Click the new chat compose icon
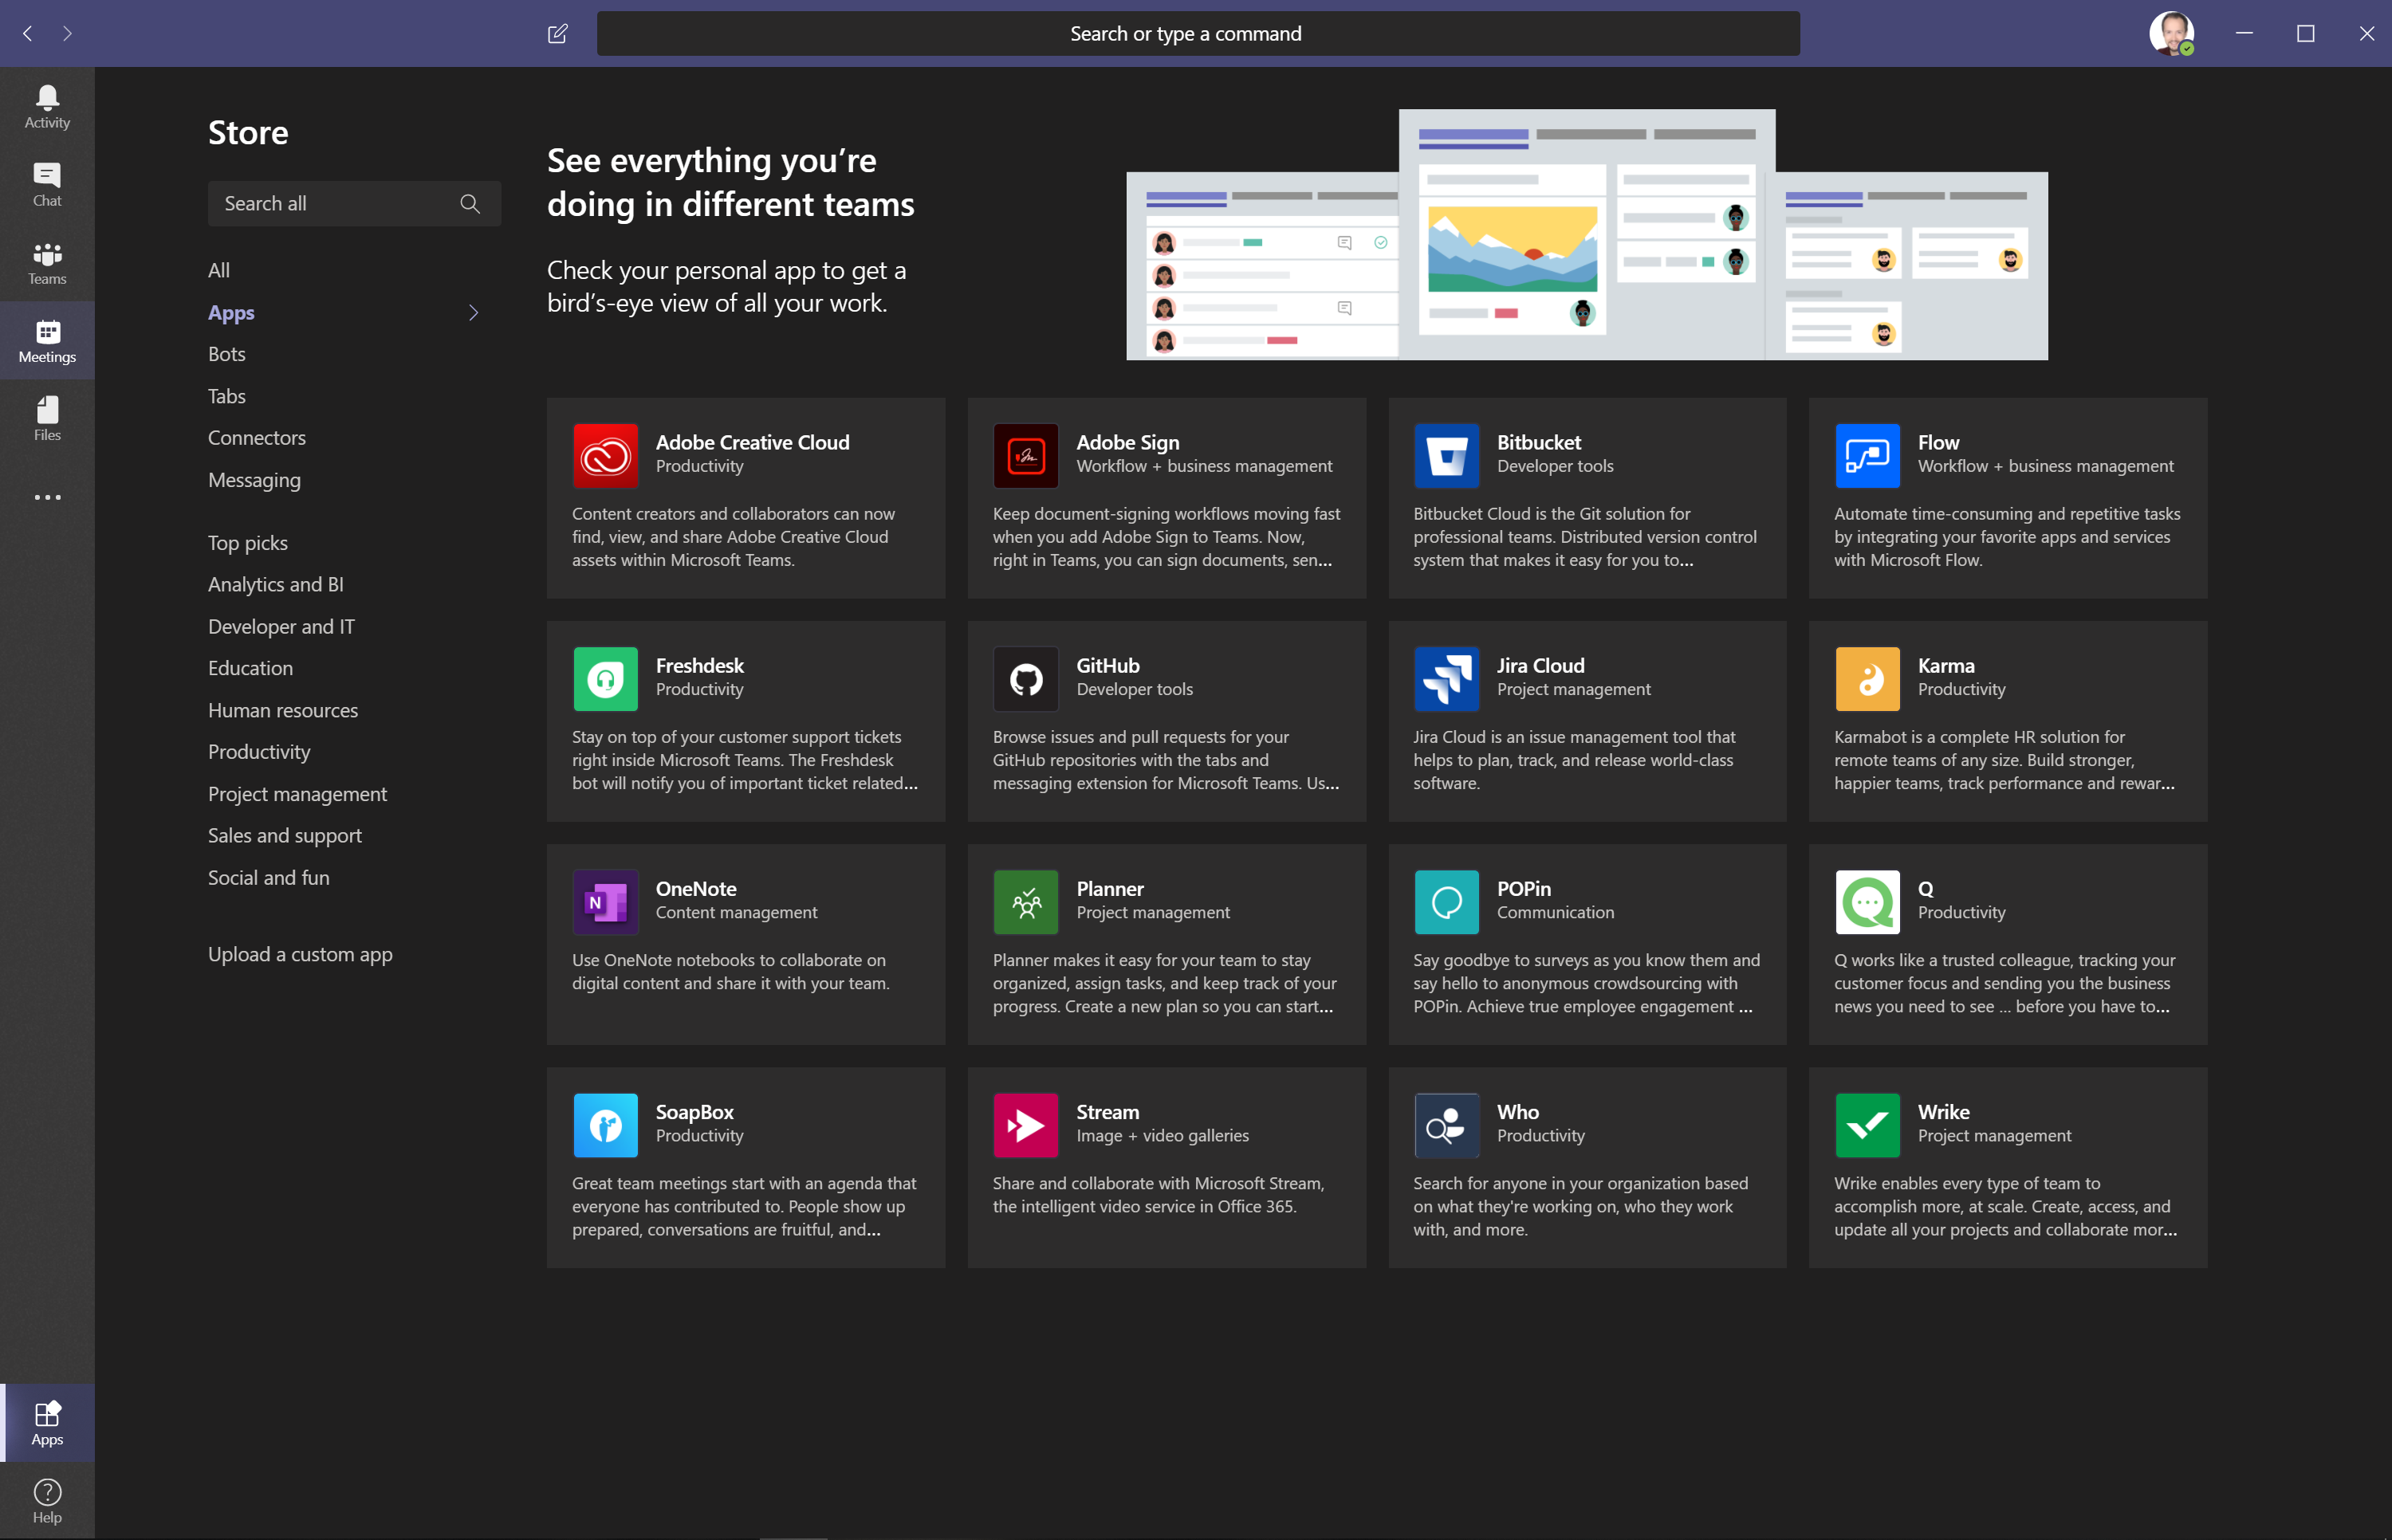Viewport: 2392px width, 1540px height. pyautogui.click(x=557, y=34)
